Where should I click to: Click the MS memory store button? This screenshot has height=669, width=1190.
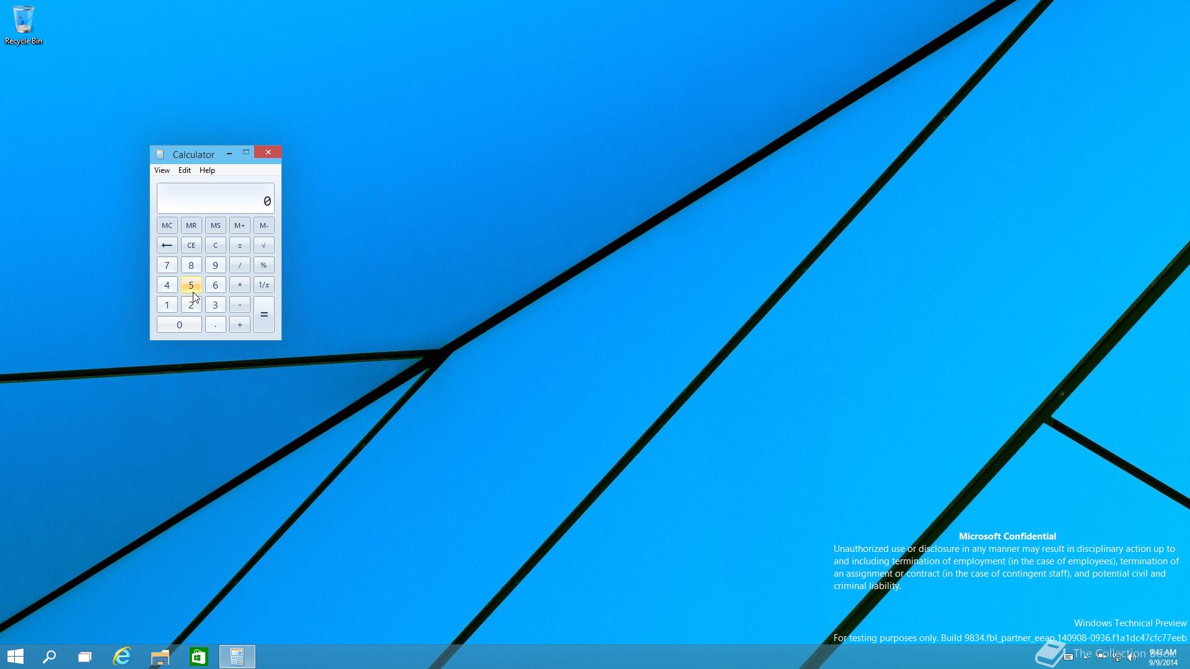tap(215, 225)
